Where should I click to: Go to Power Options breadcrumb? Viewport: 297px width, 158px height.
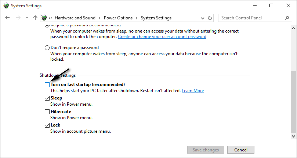tap(119, 18)
